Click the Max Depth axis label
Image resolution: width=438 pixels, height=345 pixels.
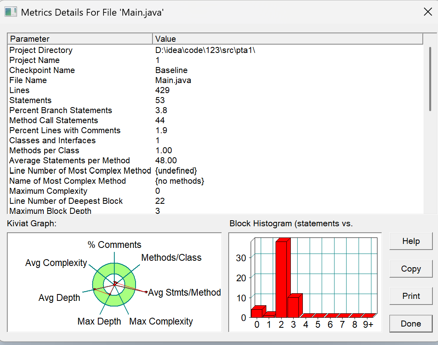point(99,322)
